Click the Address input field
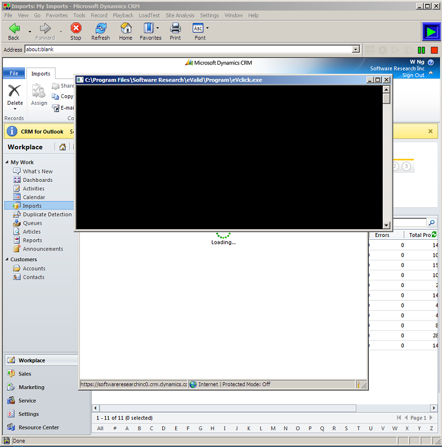This screenshot has height=447, width=442. (189, 50)
